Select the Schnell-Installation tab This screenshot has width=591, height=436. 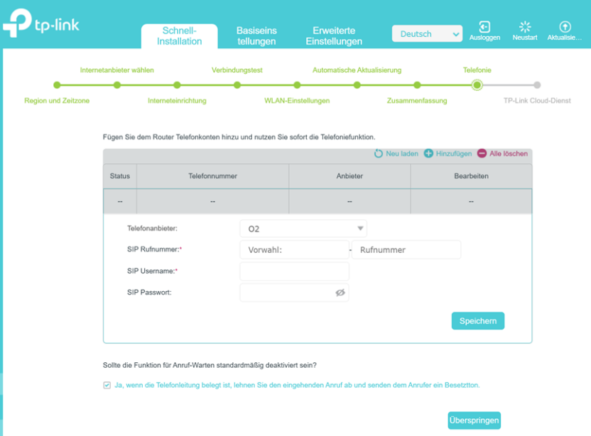coord(179,36)
